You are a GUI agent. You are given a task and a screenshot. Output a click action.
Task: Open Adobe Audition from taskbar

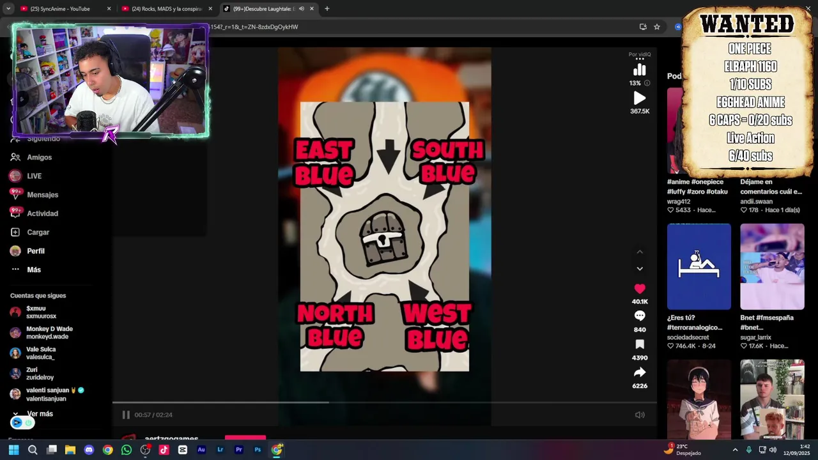coord(201,450)
